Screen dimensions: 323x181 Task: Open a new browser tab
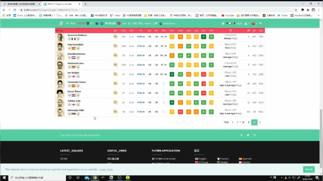coord(86,4)
